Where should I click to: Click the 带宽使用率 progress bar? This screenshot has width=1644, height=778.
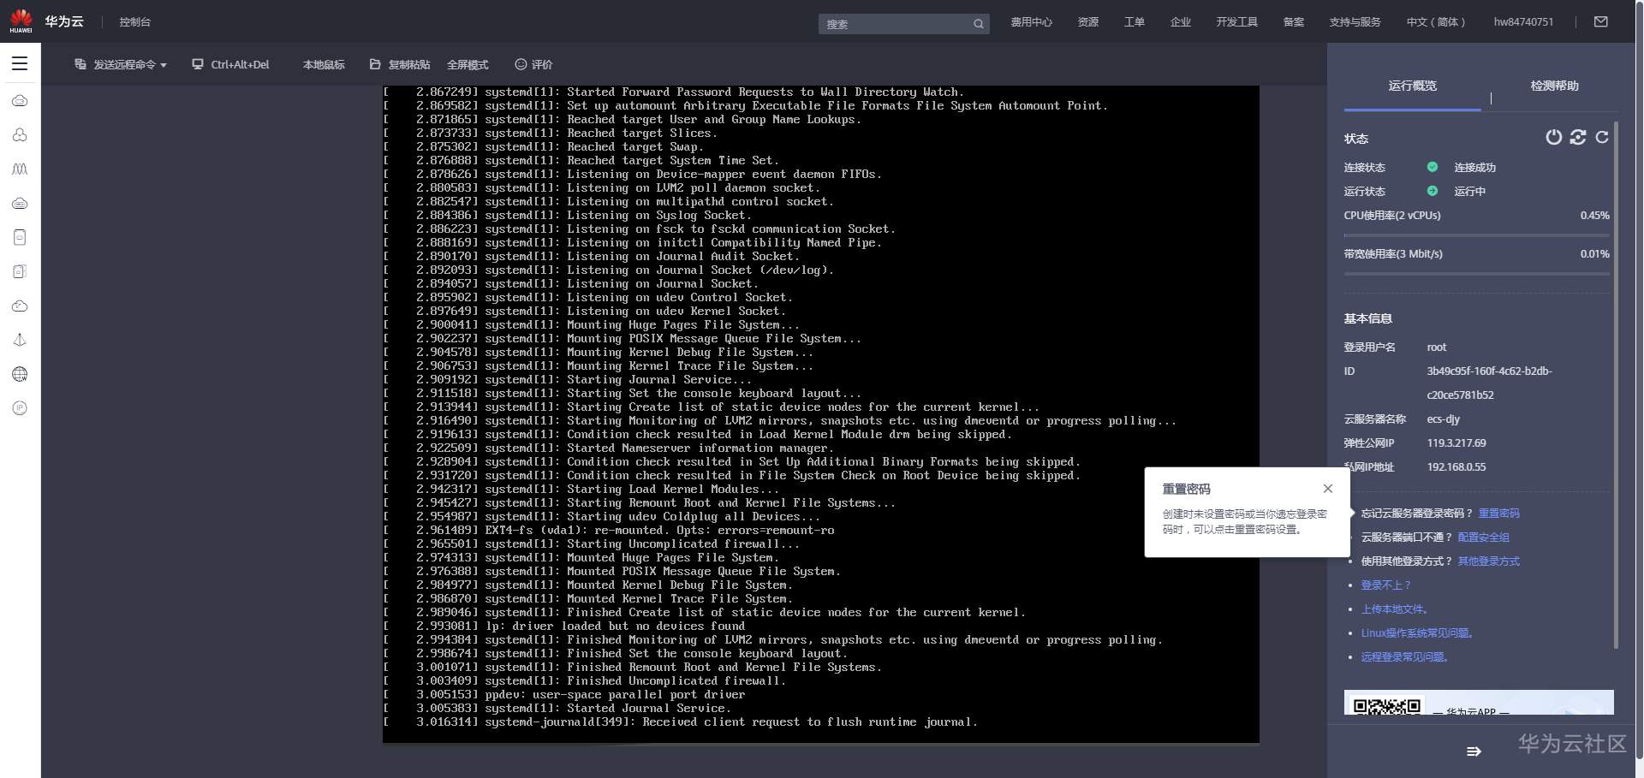click(x=1477, y=274)
